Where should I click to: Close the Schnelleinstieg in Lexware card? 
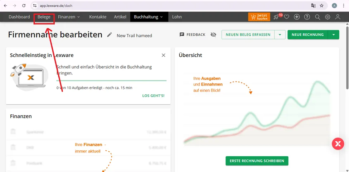click(163, 55)
